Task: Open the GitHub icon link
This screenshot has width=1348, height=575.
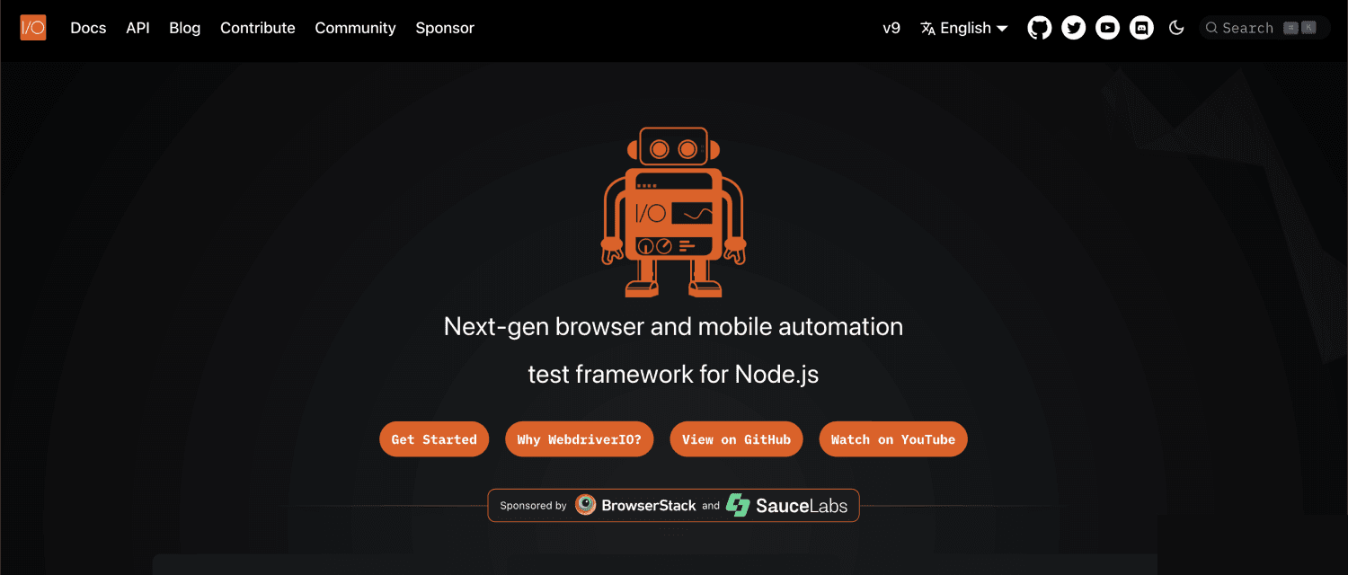Action: click(x=1040, y=28)
